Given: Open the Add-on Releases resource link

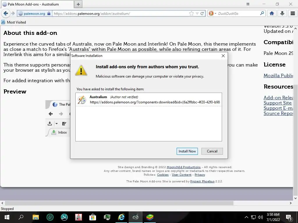Looking at the screenshot, I should point(279,98).
